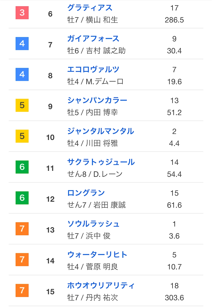View the ウォーターリヒト horse page
Screen dimensions: 212x307
pyautogui.click(x=97, y=255)
